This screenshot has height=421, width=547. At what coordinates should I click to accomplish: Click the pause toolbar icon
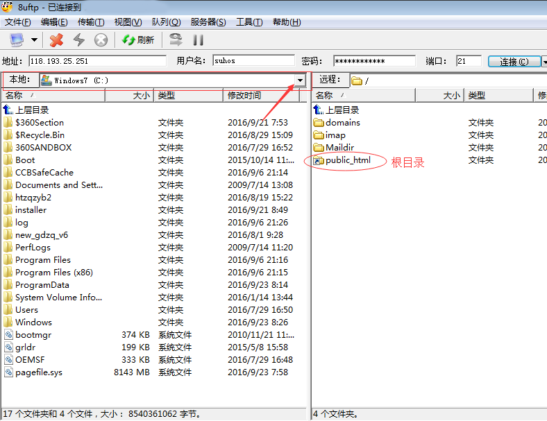click(x=198, y=40)
